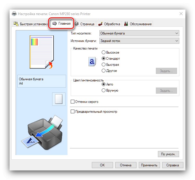Click the По умолч. button
Image resolution: width=195 pixels, height=180 pixels.
point(168,154)
